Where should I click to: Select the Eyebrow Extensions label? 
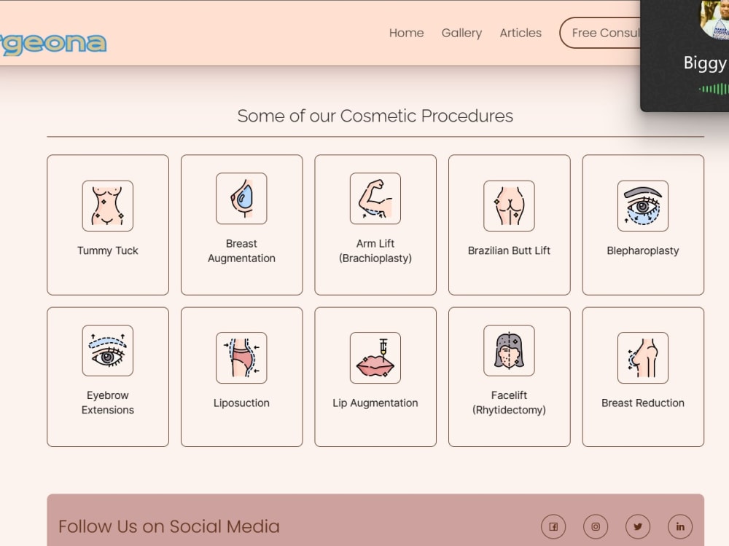(x=107, y=403)
